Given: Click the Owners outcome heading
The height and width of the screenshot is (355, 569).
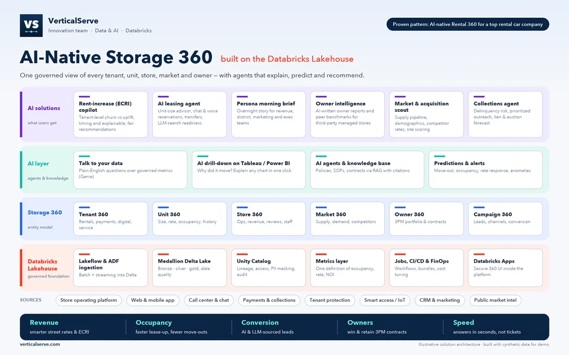Looking at the screenshot, I should pyautogui.click(x=360, y=322).
